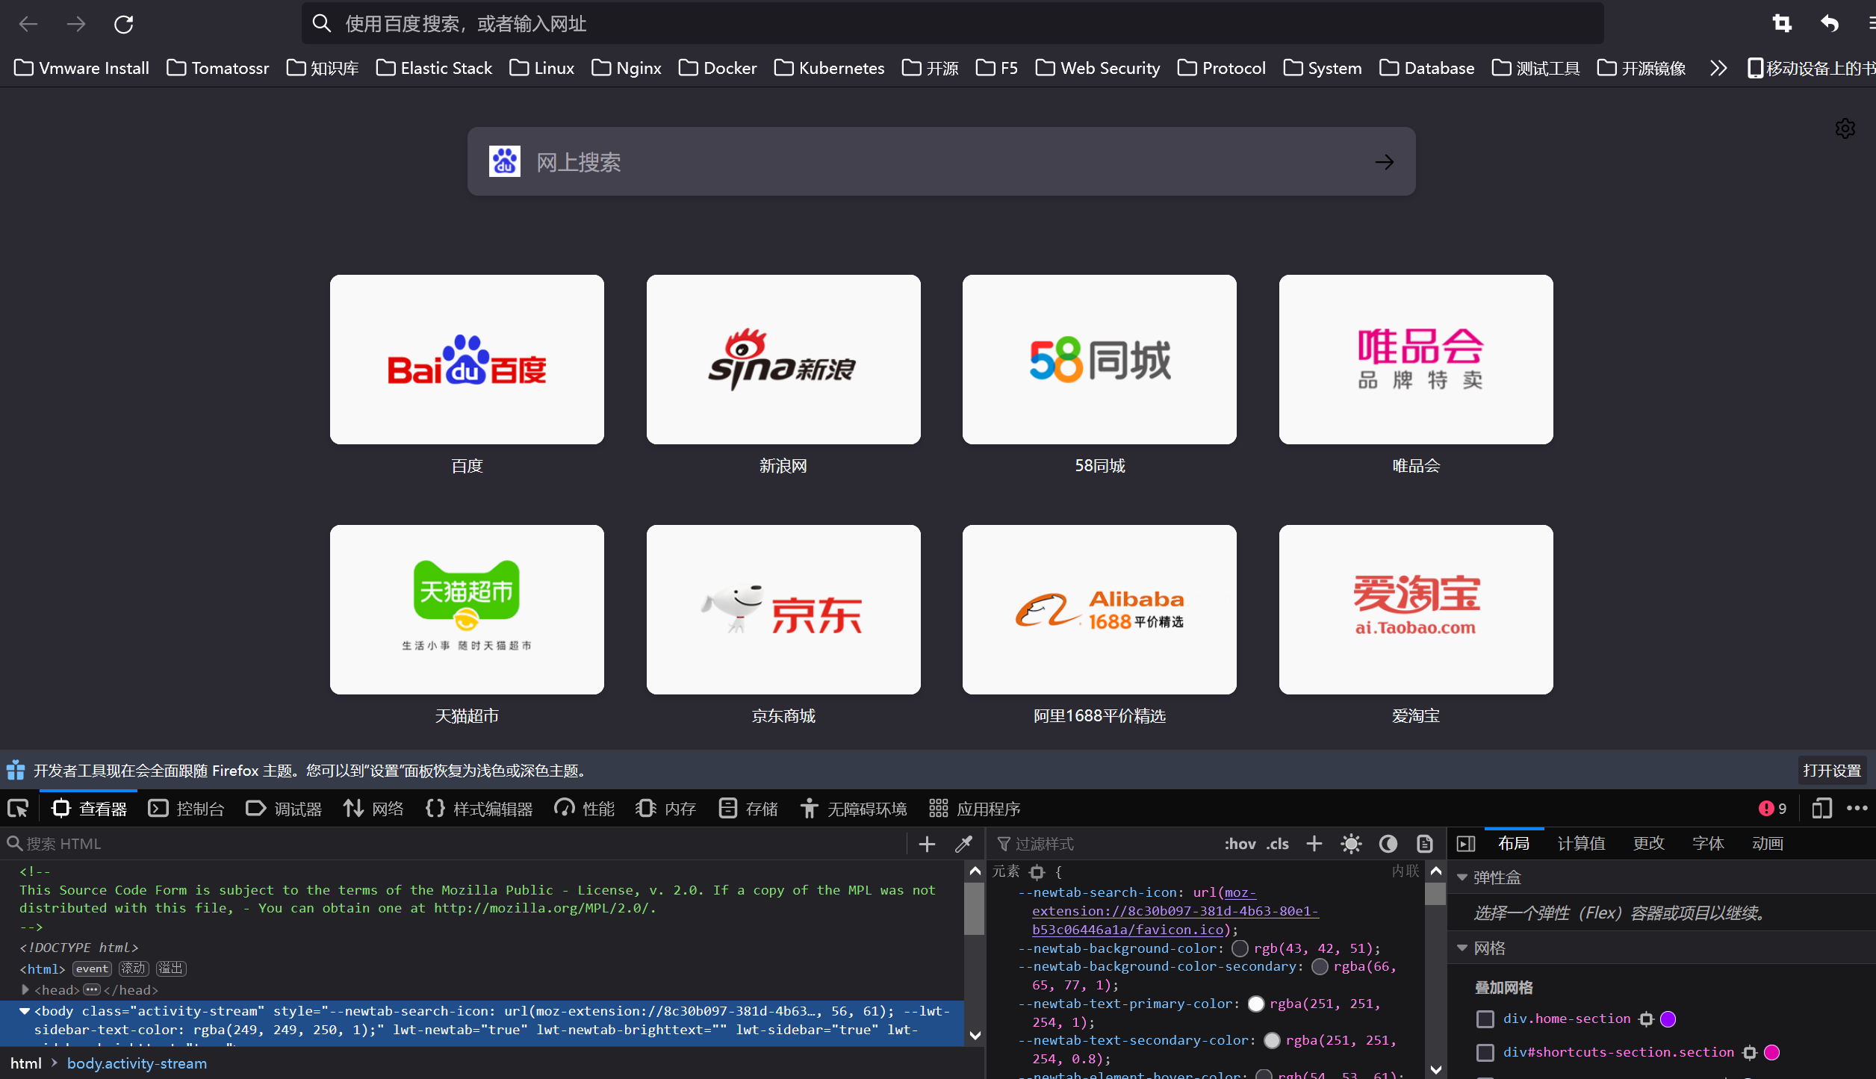Image resolution: width=1876 pixels, height=1079 pixels.
Task: Toggle print media simulation icon
Action: coord(1425,844)
